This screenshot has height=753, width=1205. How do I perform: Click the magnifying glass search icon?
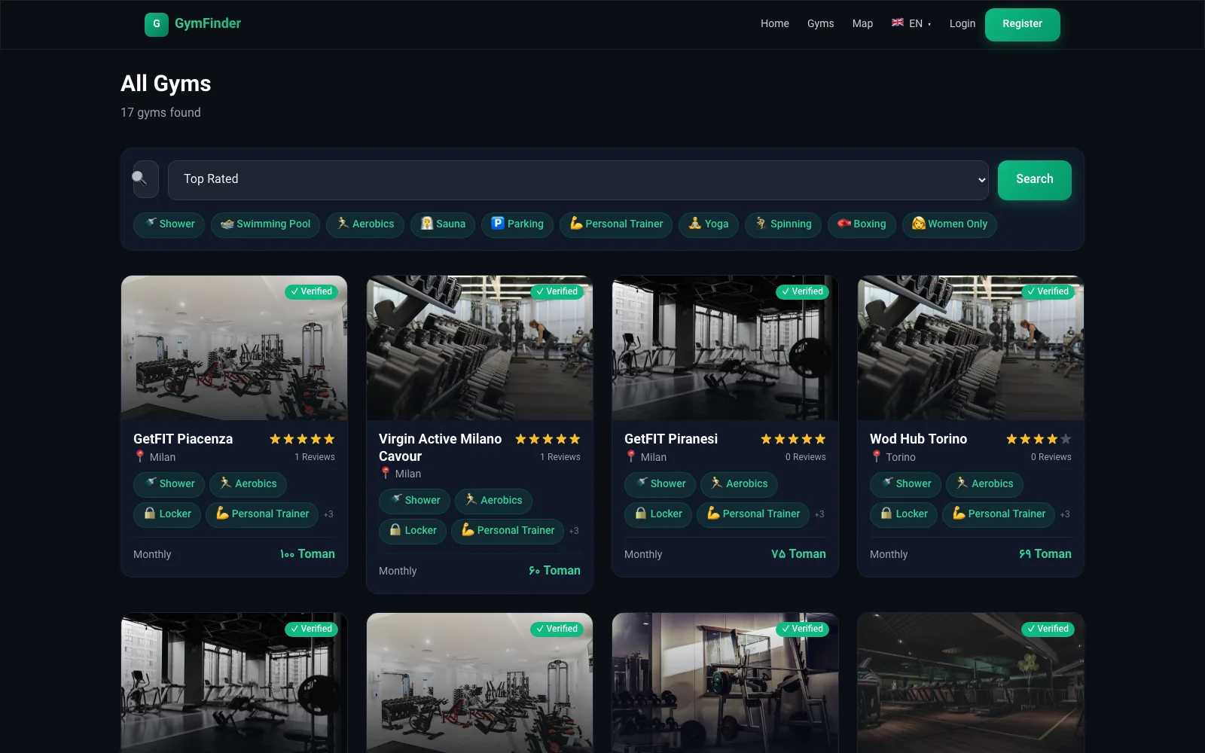point(145,179)
